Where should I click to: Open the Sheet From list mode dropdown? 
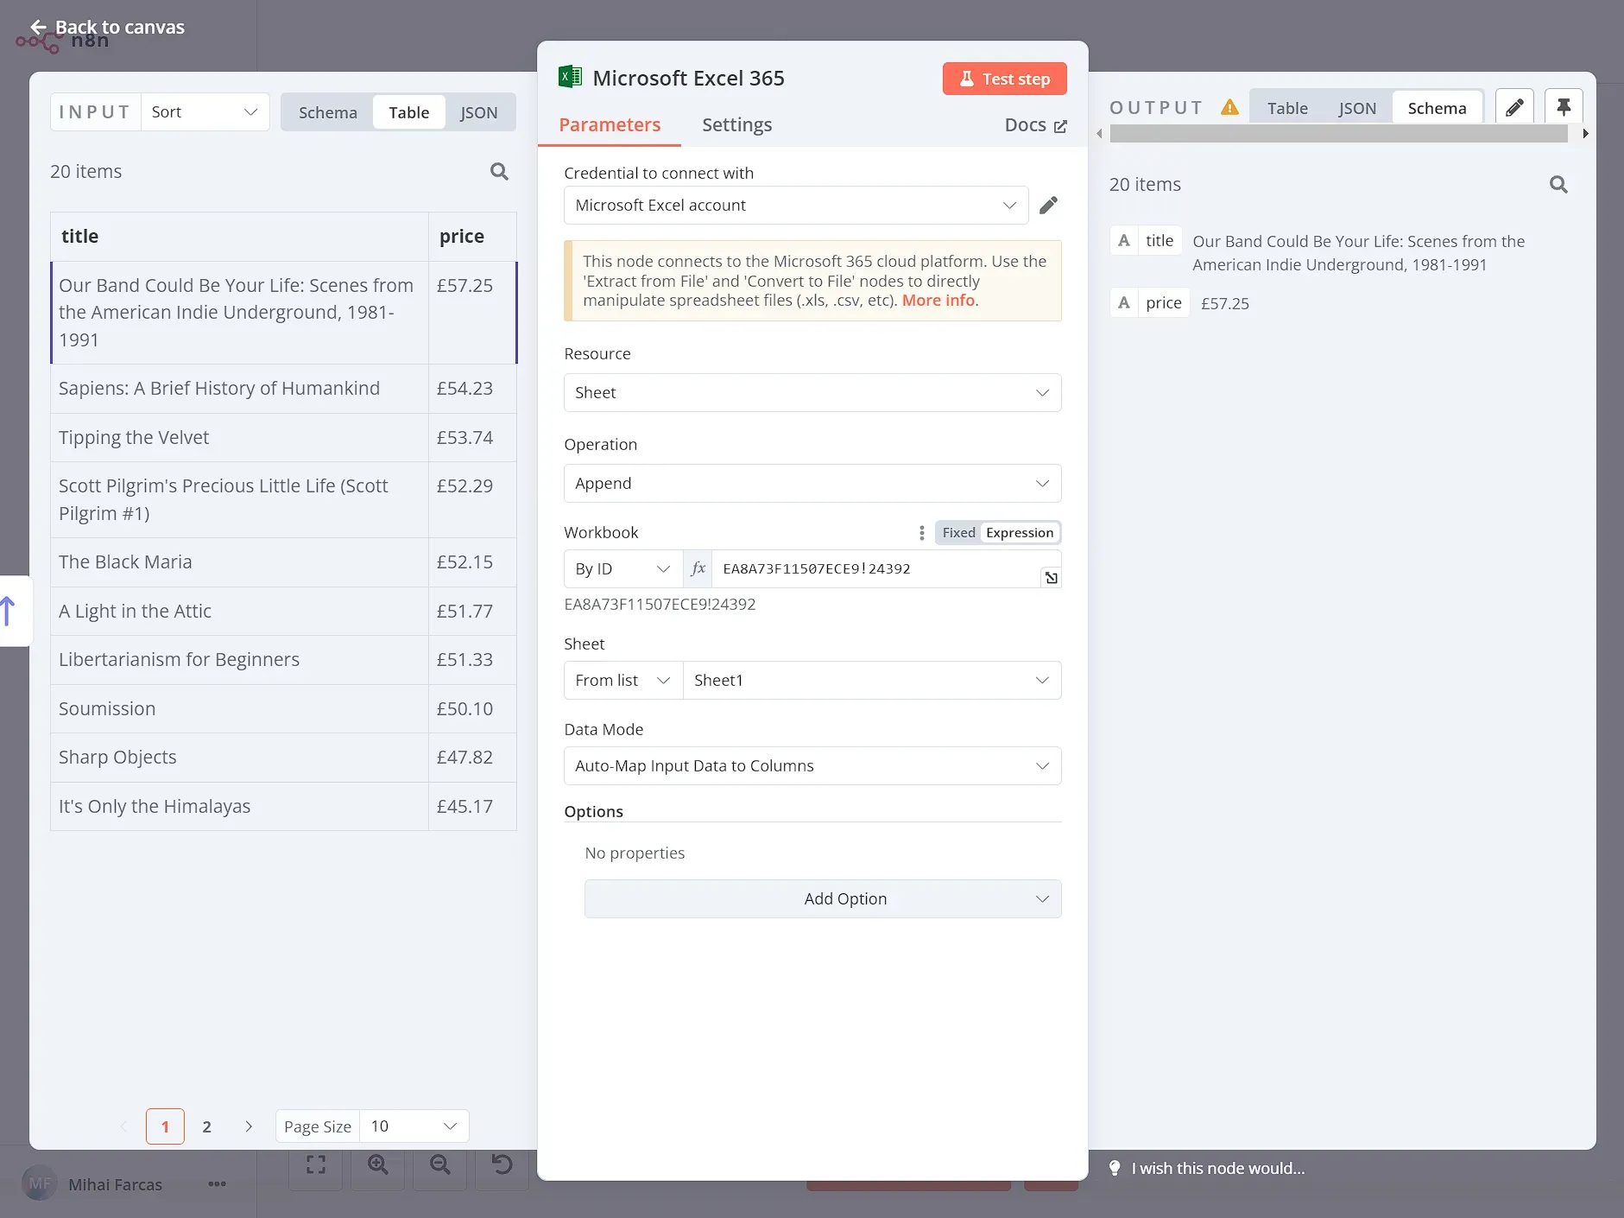[623, 681]
